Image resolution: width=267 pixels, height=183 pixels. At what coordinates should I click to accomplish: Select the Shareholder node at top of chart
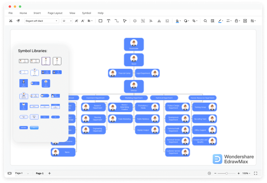tap(134, 44)
